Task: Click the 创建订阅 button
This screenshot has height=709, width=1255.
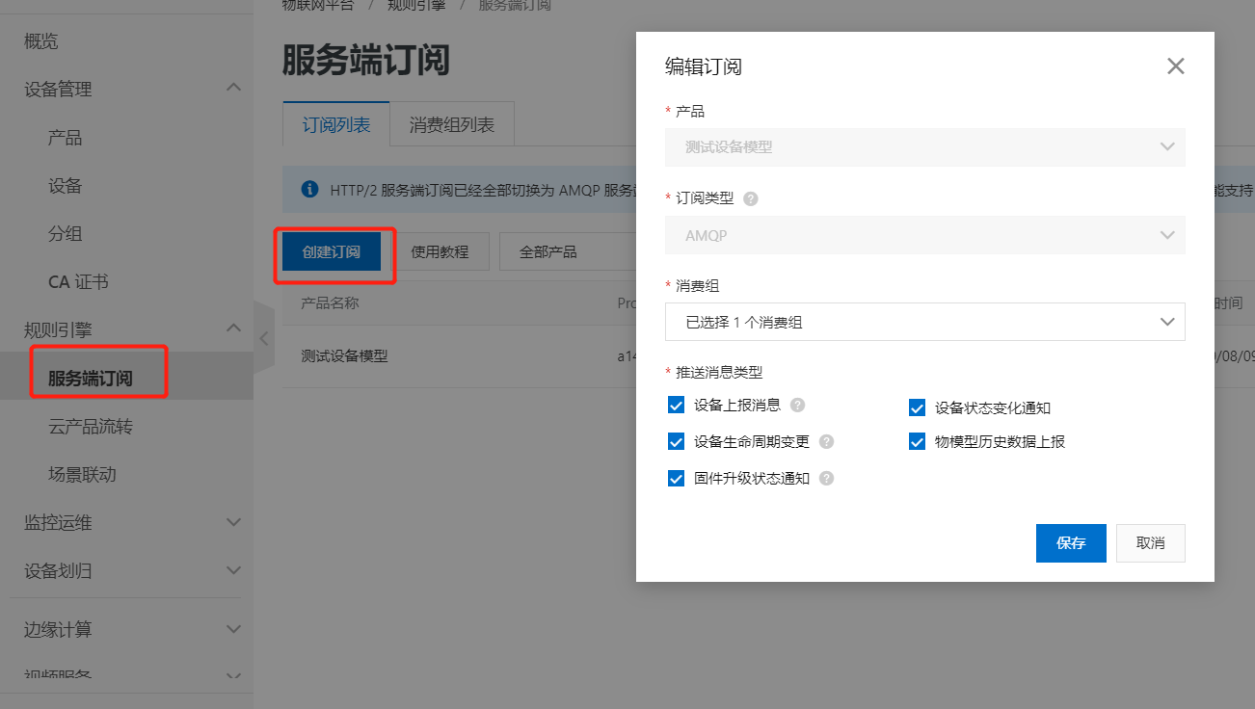Action: pyautogui.click(x=332, y=251)
